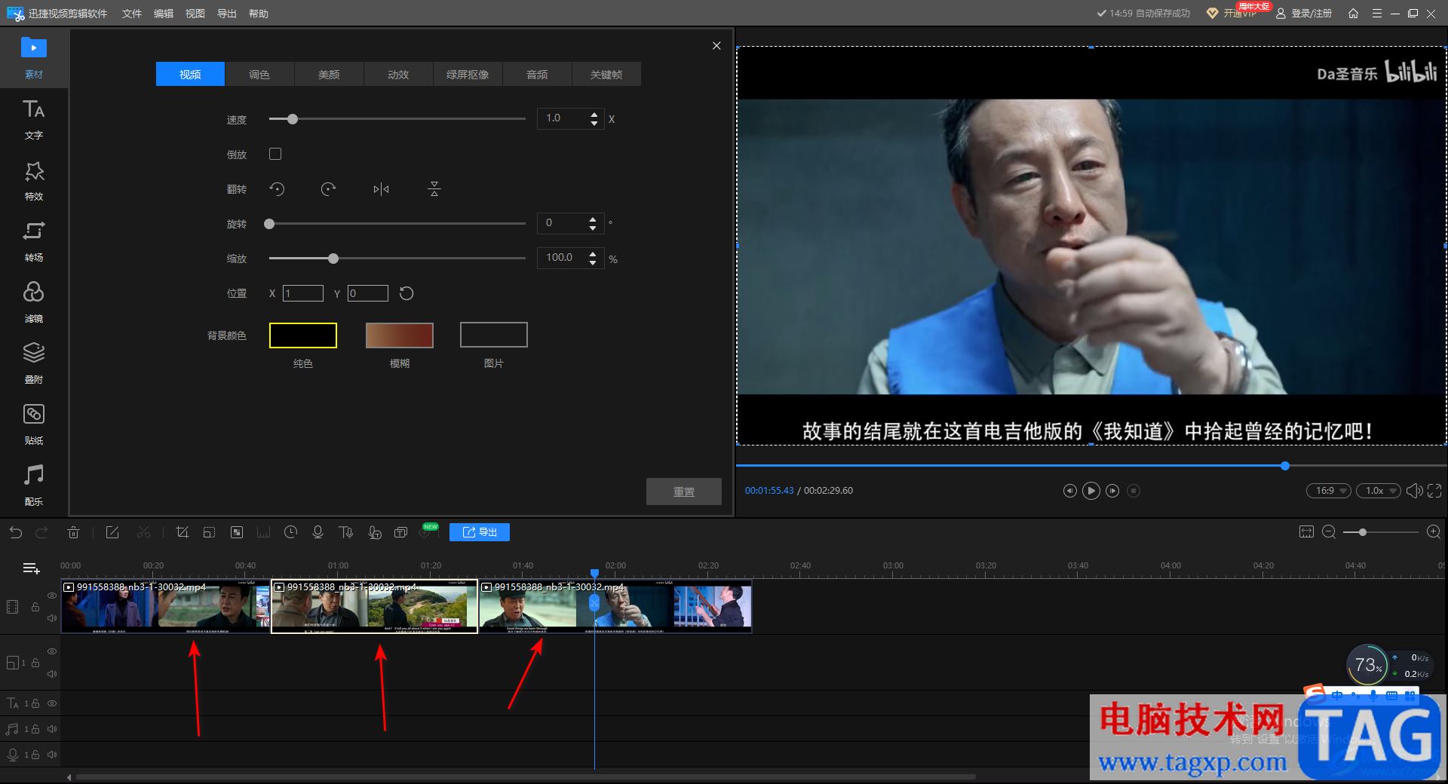The height and width of the screenshot is (784, 1448).
Task: Click the edit pencil icon in timeline toolbar
Action: [x=112, y=532]
